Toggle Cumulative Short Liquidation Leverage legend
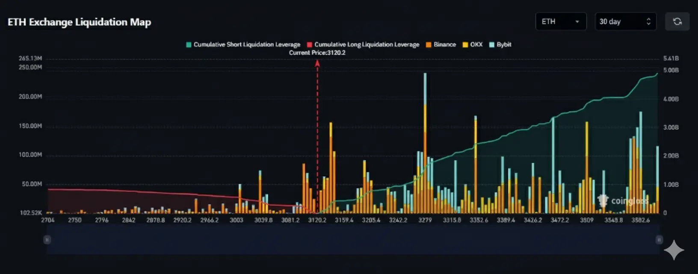698x274 pixels. coord(243,45)
